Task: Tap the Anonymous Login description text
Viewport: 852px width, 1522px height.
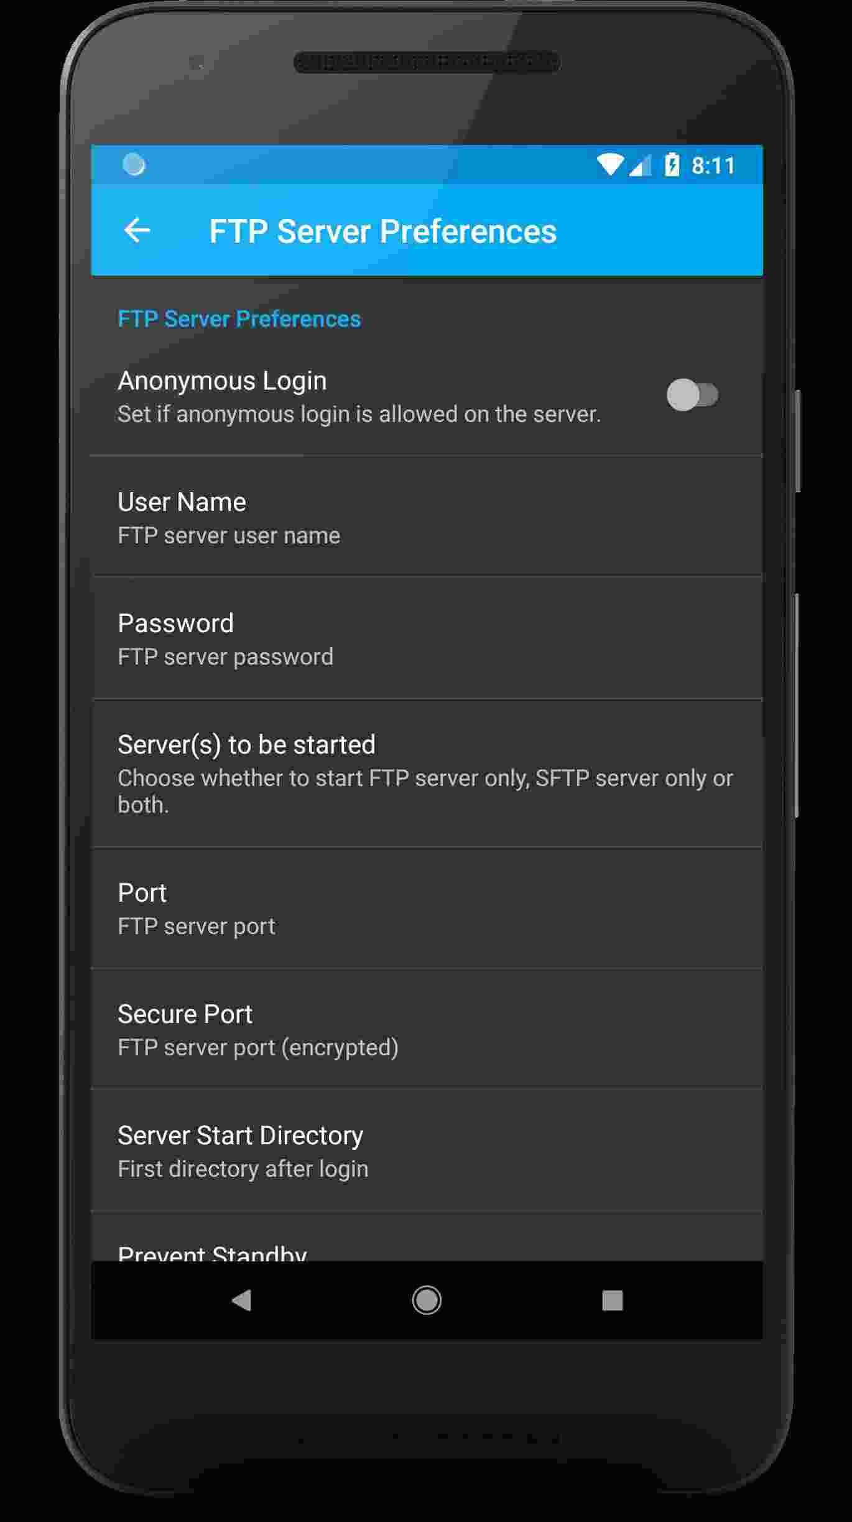Action: [x=359, y=414]
